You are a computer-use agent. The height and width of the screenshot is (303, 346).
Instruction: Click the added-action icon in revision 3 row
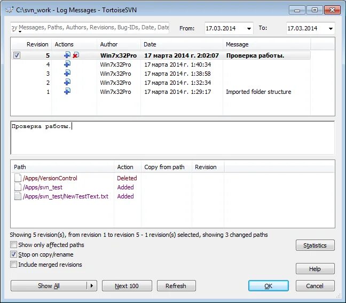67,73
